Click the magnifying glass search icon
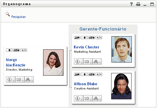Image resolution: width=157 pixels, height=108 pixels. (8, 14)
